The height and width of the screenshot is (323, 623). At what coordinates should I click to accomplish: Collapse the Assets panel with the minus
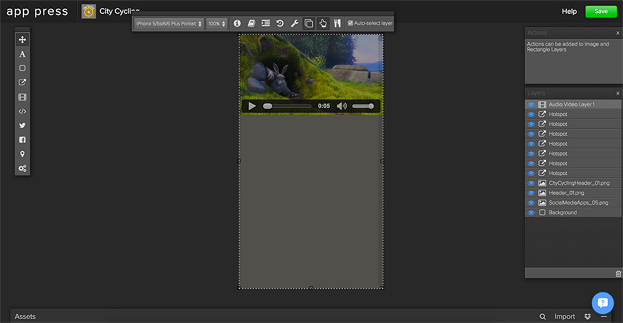click(x=604, y=316)
